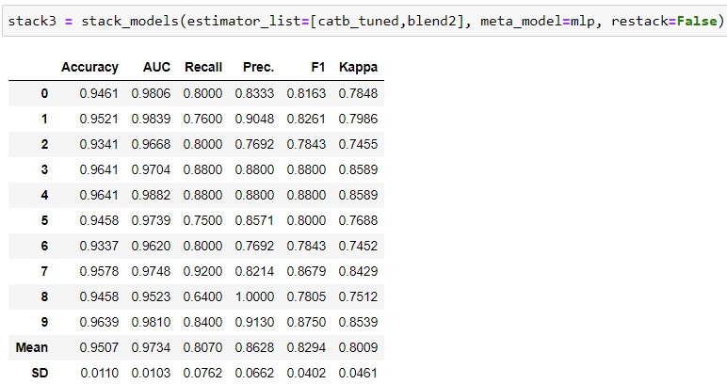Select the Recall column header
The width and height of the screenshot is (727, 384).
tap(203, 68)
